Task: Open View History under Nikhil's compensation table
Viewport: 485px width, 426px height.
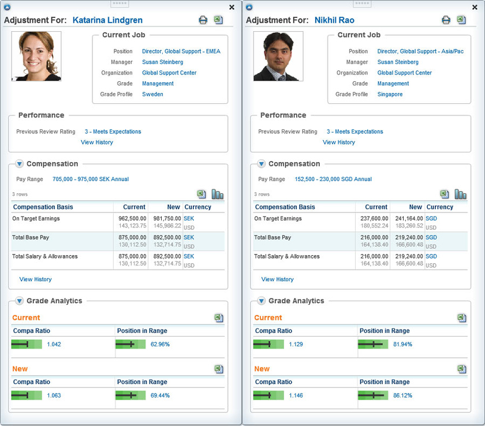Action: click(x=277, y=279)
